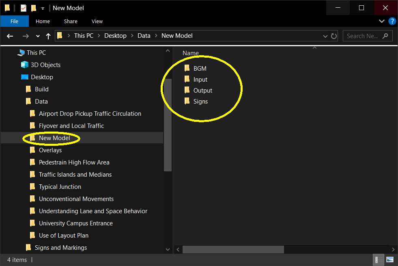The height and width of the screenshot is (266, 398).
Task: Switch to large thumbnails view
Action: click(x=390, y=260)
